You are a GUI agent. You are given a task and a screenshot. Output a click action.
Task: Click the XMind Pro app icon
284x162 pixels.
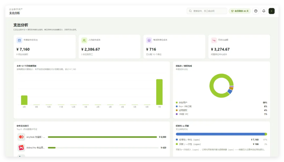pyautogui.click(x=21, y=148)
